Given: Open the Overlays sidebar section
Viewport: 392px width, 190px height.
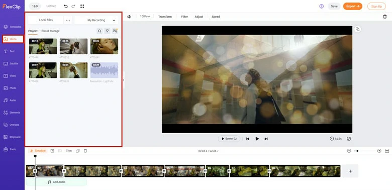Looking at the screenshot, I should click(11, 125).
